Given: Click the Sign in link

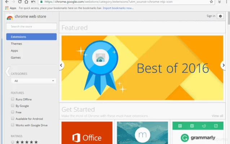Looking at the screenshot, I should [211, 16].
